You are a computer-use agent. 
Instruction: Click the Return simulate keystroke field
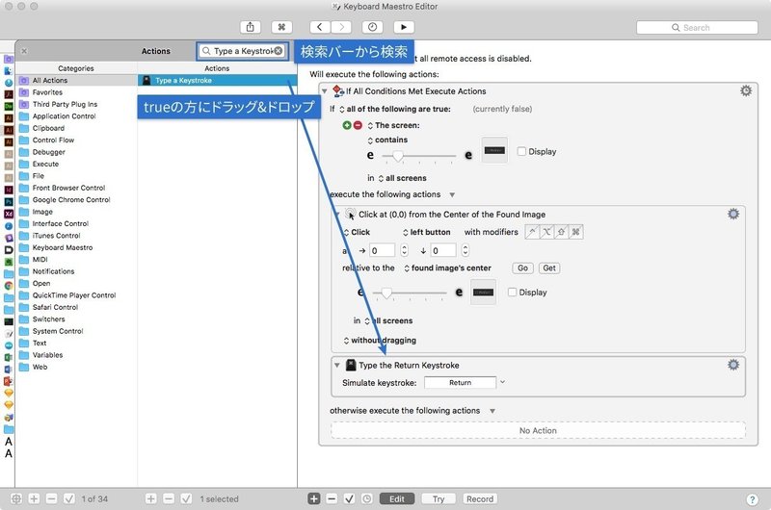pyautogui.click(x=461, y=382)
